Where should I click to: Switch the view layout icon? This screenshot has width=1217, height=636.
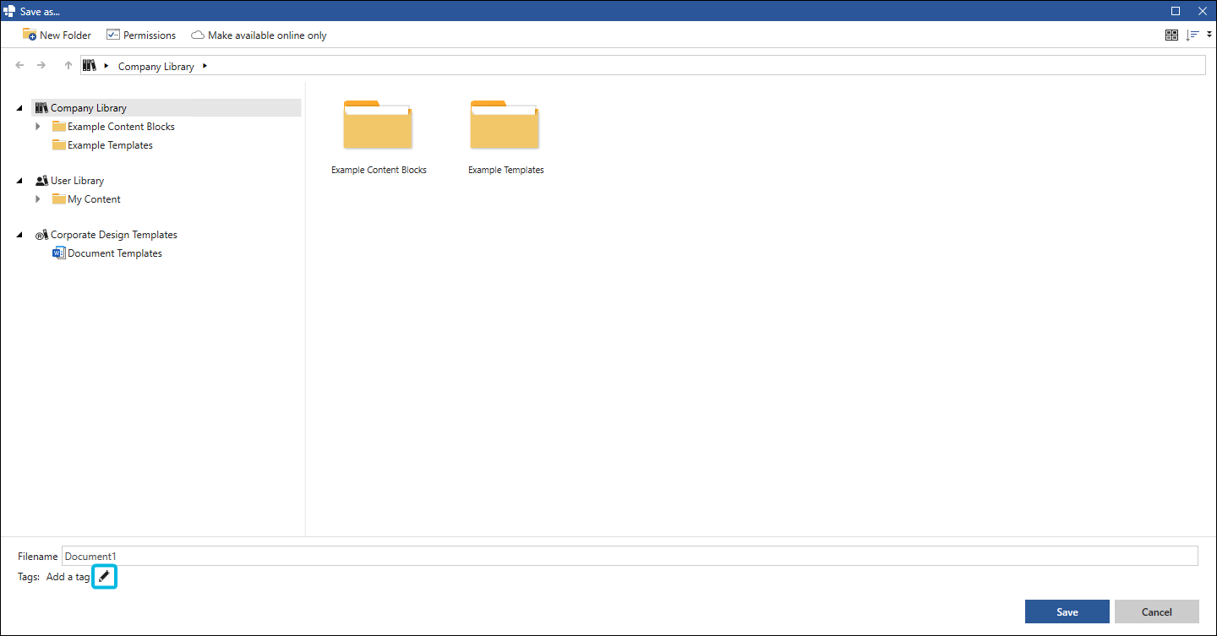tap(1171, 35)
